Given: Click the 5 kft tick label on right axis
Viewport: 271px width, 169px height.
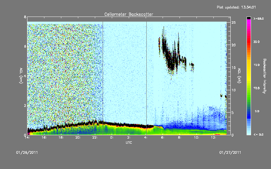Looking at the screenshot, I should pos(233,113).
